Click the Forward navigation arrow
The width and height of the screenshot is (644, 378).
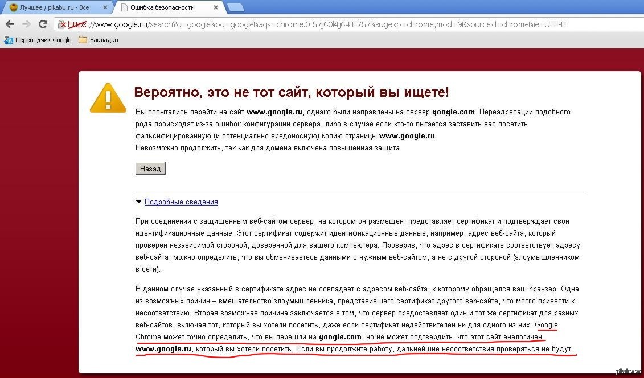(x=26, y=24)
